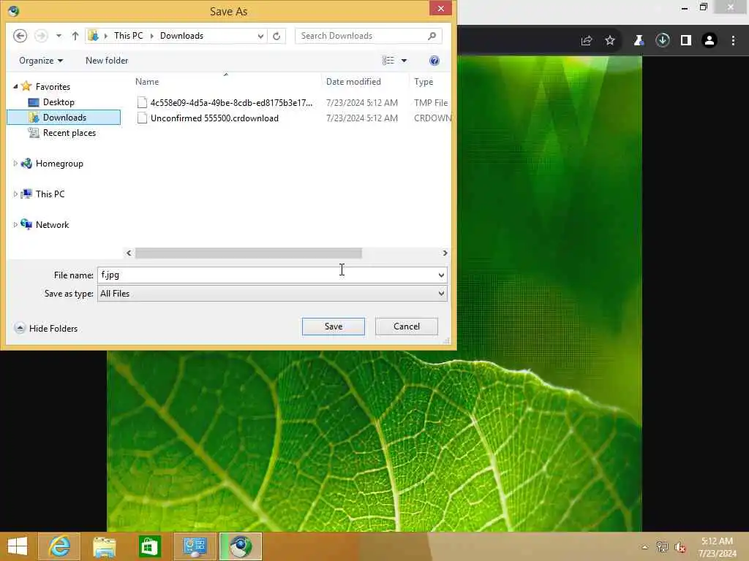Switch to the browser taskbar icon
Viewport: 749px width, 561px height.
coord(241,546)
